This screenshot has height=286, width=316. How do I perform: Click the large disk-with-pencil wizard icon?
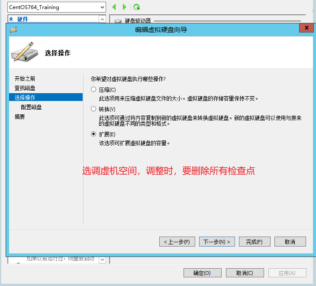point(25,52)
